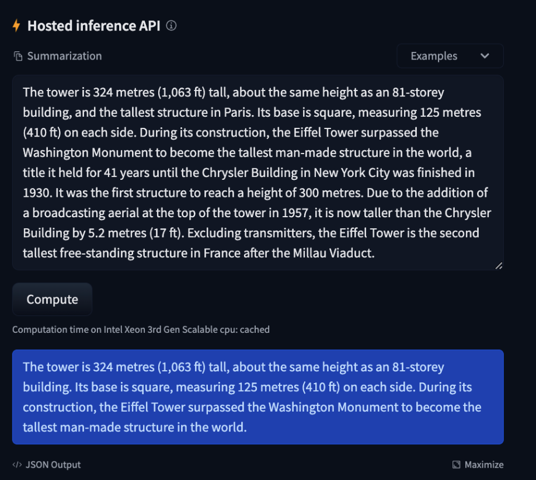
Task: Click the Maximize window icon
Action: tap(456, 464)
